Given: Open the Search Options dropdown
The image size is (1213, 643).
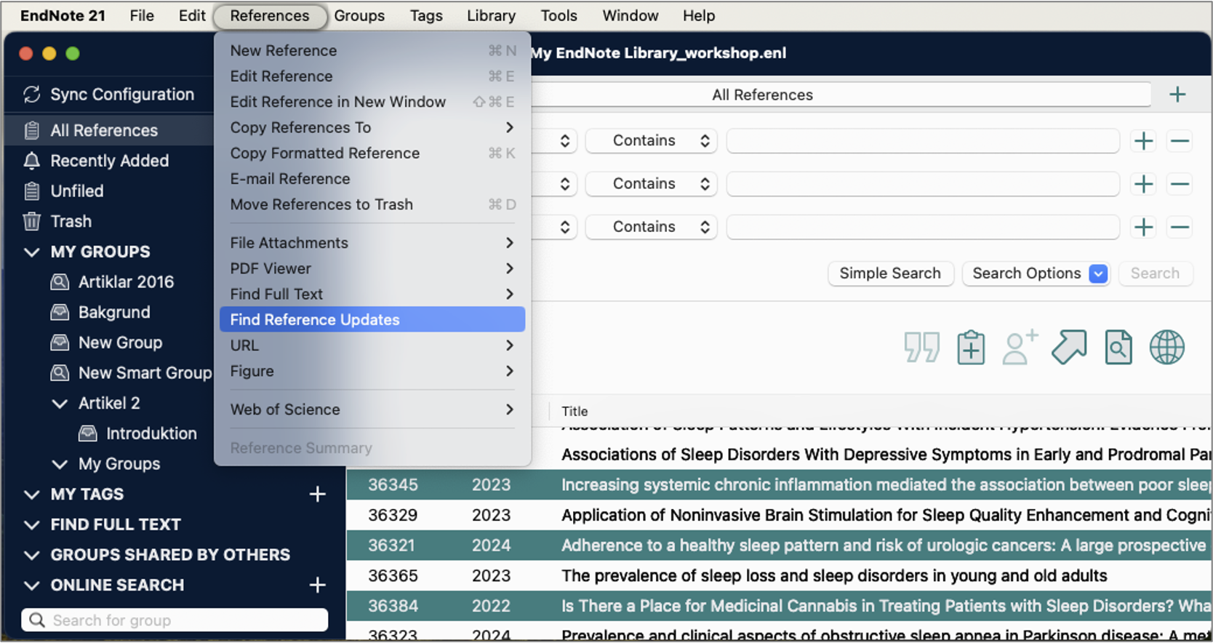Looking at the screenshot, I should [x=1036, y=273].
